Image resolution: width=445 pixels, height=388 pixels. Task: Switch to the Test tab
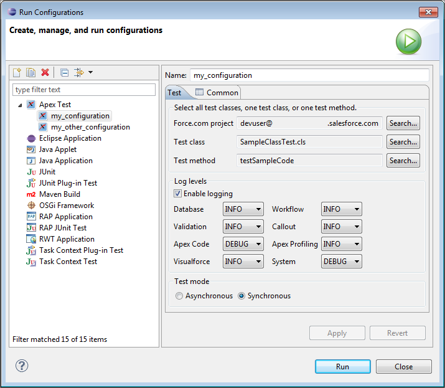(174, 93)
